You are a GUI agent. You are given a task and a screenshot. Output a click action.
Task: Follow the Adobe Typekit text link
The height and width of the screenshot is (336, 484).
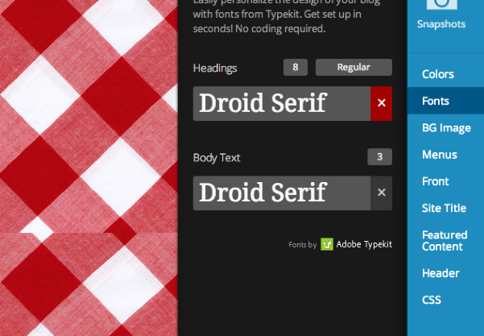click(x=364, y=244)
